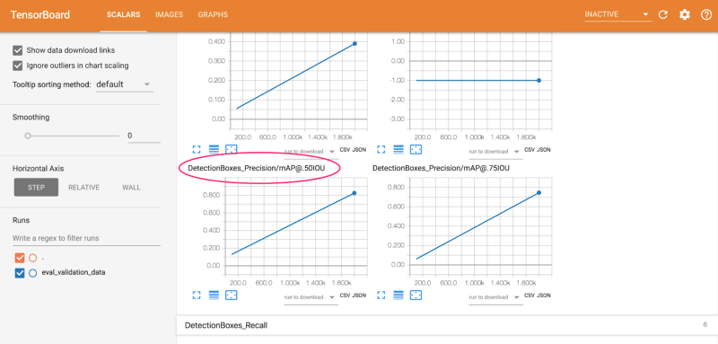The image size is (718, 344).
Task: Fit domain to data on the mAP@.75IOU chart
Action: 416,295
